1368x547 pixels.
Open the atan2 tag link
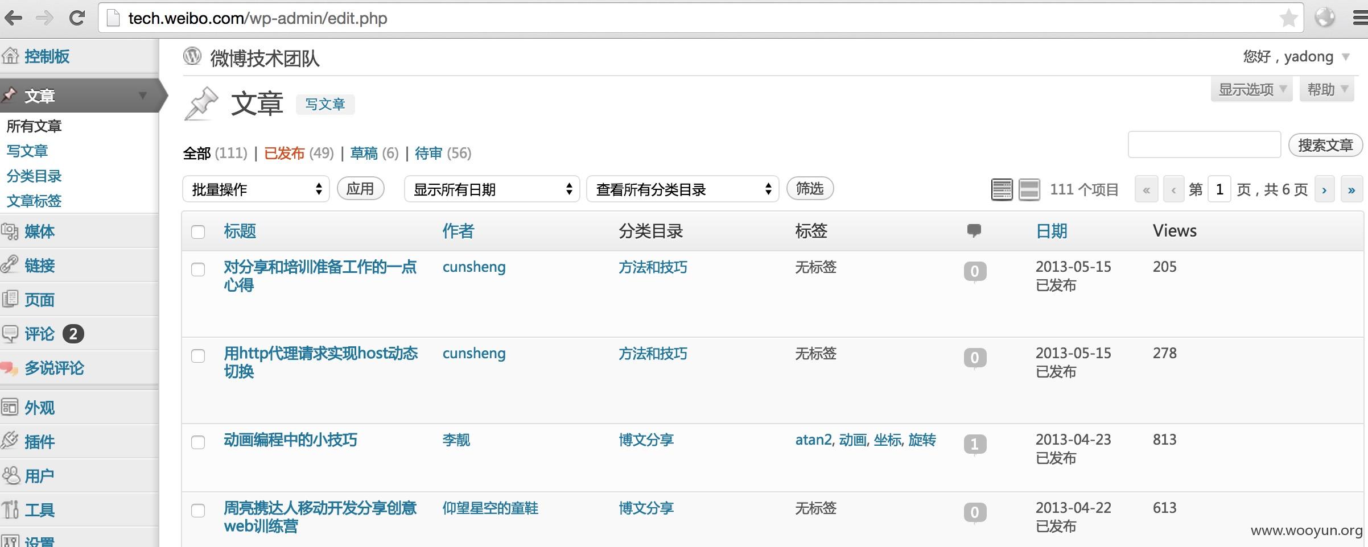point(813,440)
